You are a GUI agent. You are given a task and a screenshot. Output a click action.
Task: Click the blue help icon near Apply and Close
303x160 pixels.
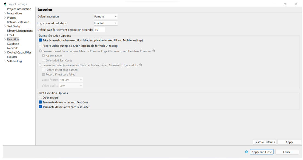(246, 152)
